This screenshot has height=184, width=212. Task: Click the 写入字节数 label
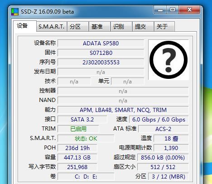point(42,167)
